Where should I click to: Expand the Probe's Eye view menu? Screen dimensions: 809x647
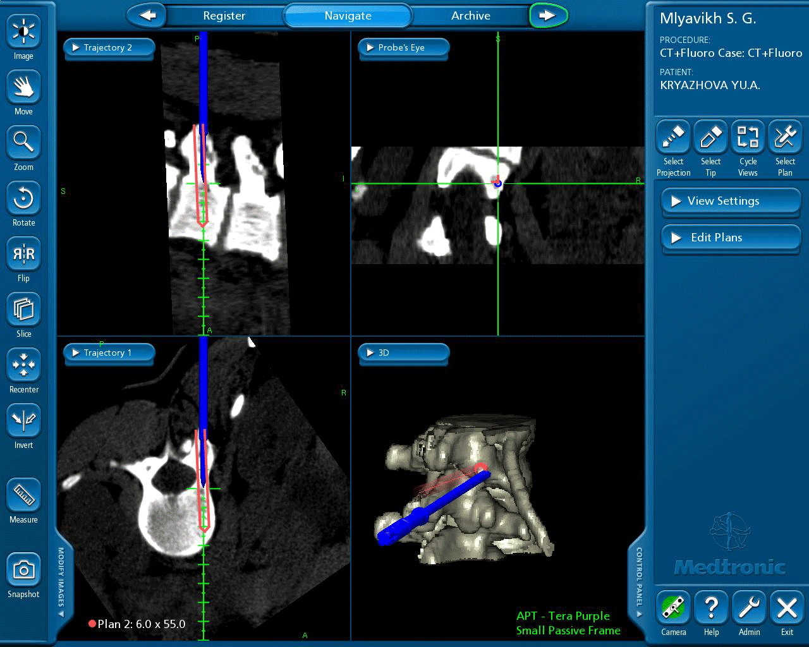(404, 48)
